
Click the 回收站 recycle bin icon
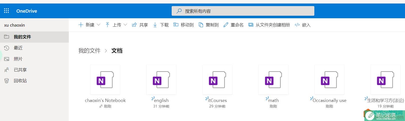pyautogui.click(x=7, y=81)
